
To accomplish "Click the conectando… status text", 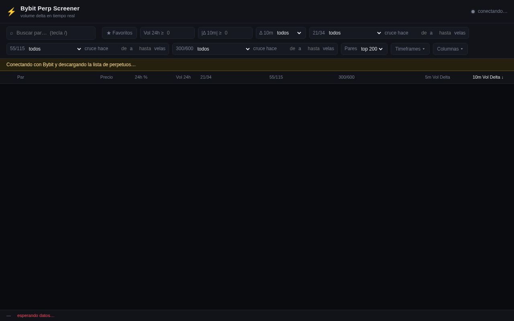I will pos(493,11).
